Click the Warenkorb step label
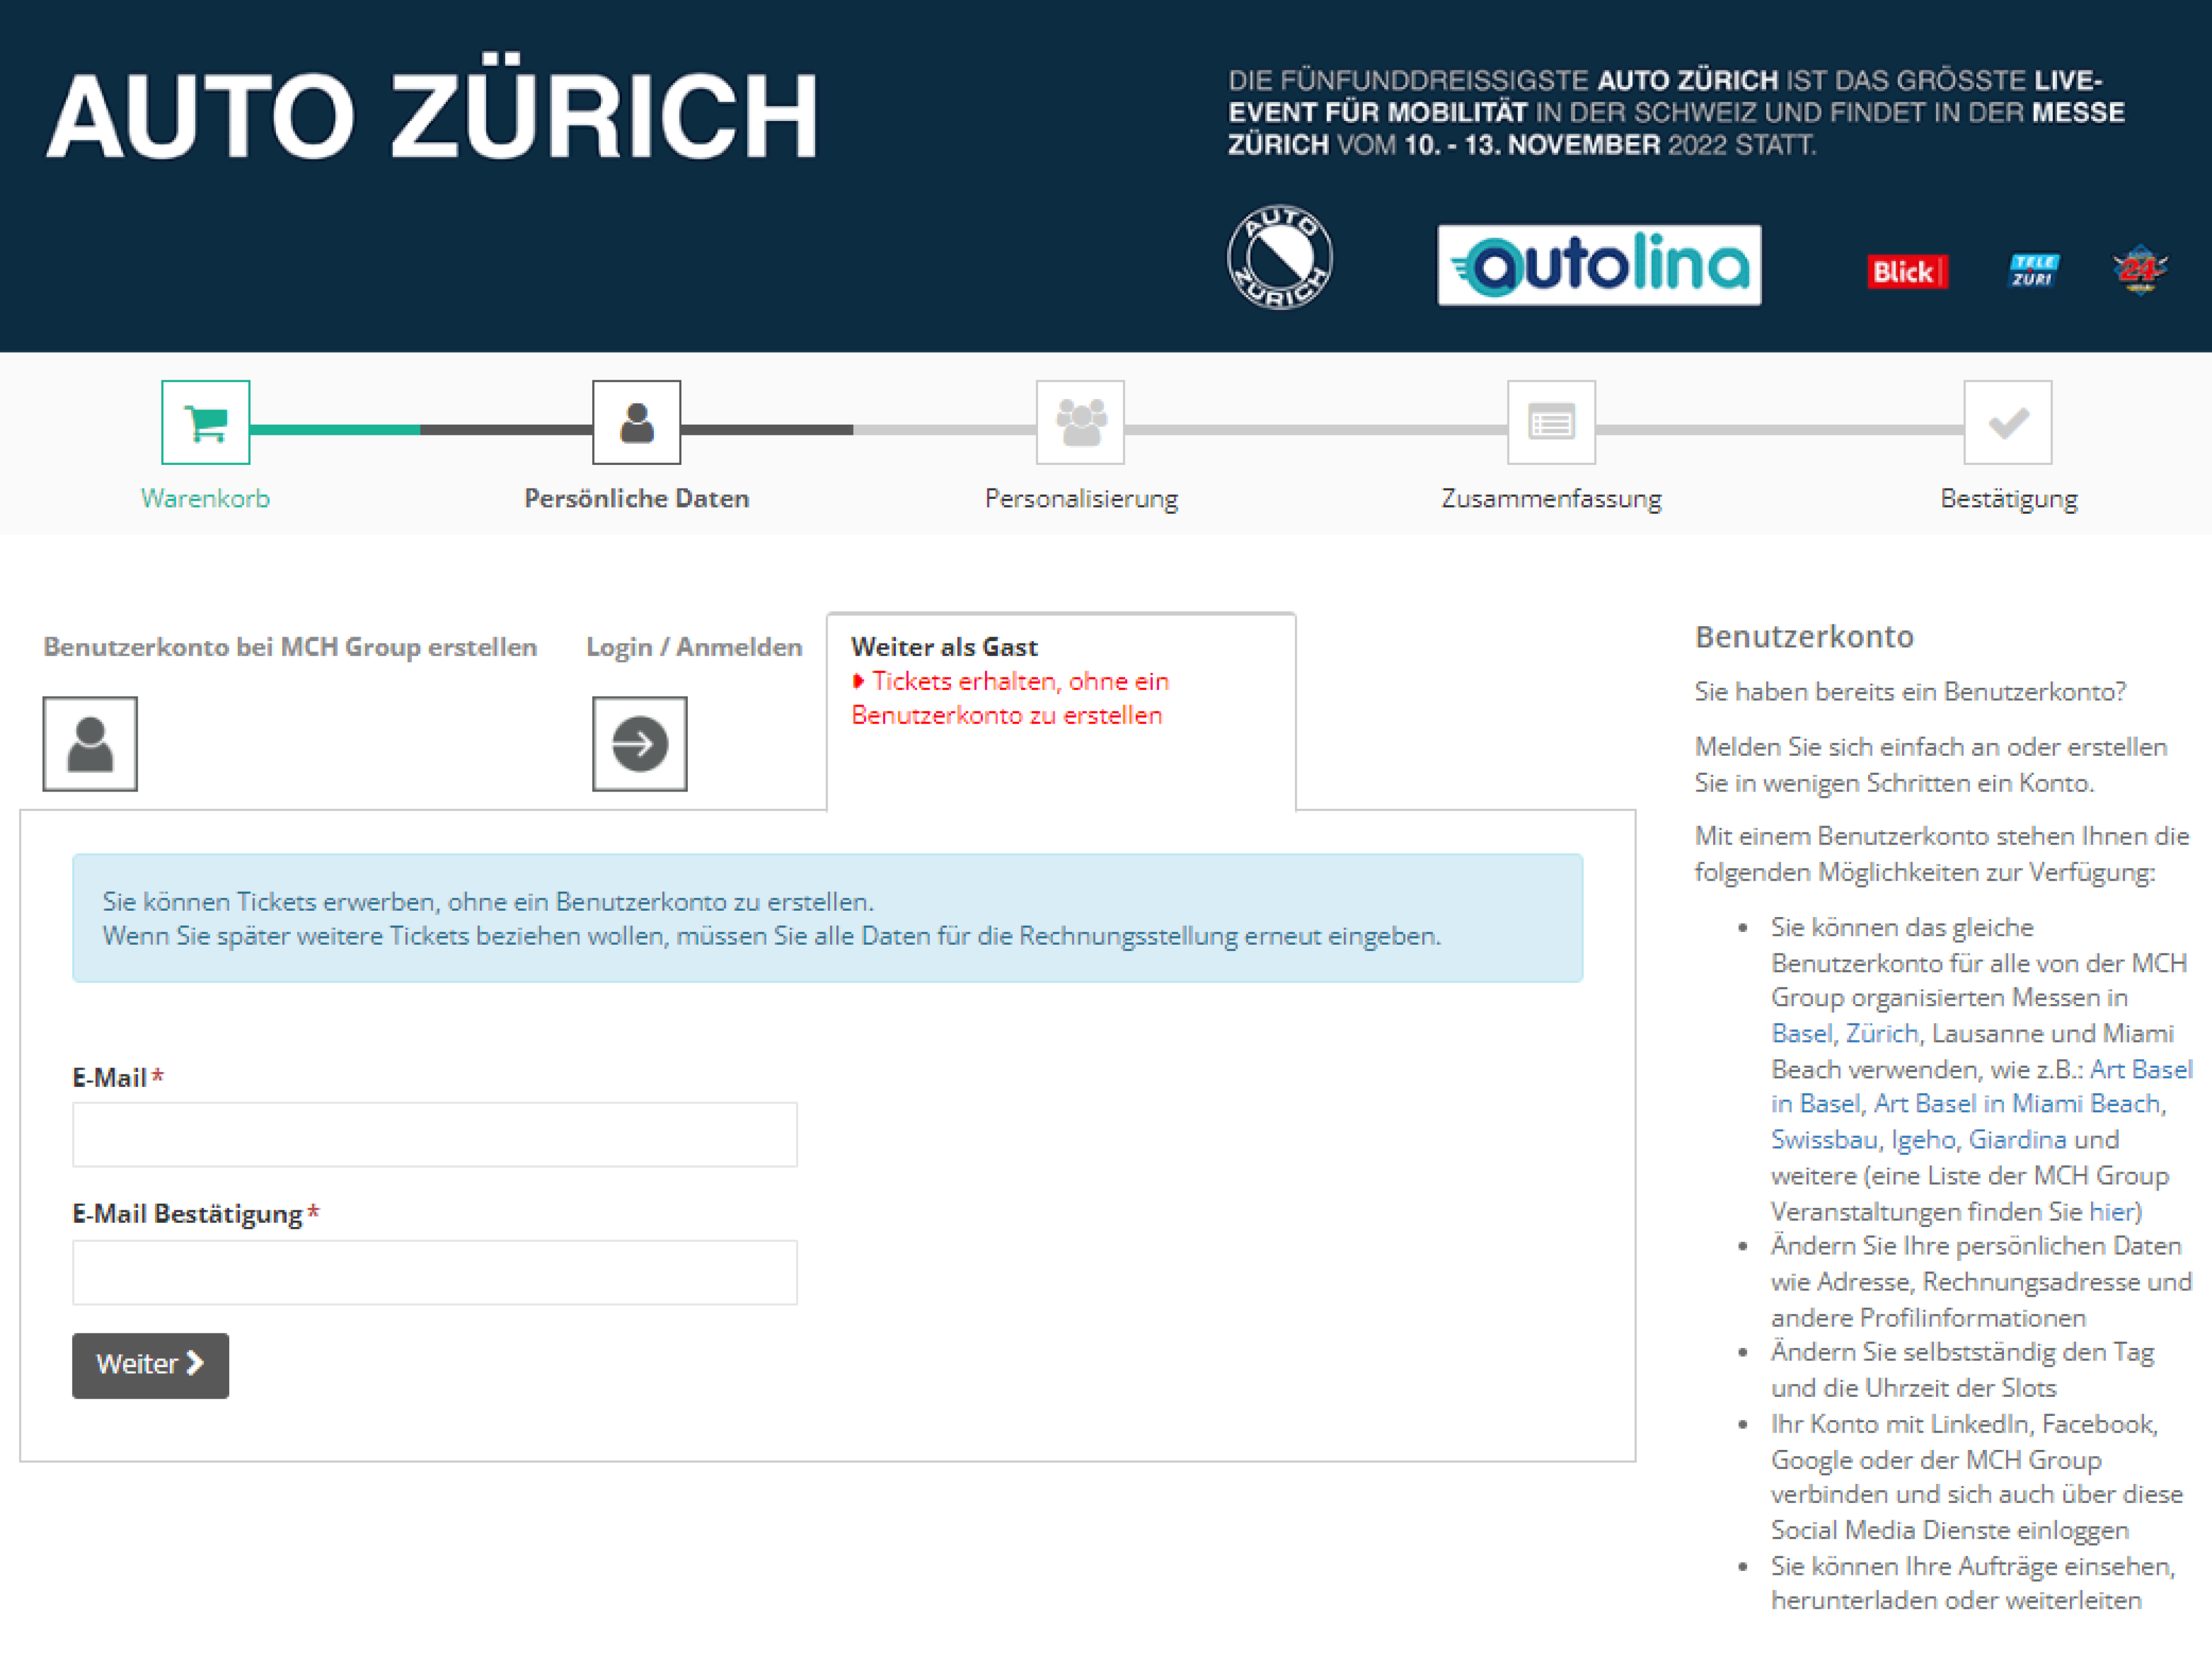Image resolution: width=2212 pixels, height=1659 pixels. tap(205, 498)
